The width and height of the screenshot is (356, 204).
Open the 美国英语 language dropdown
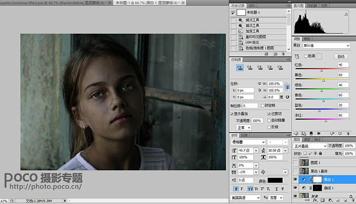click(245, 198)
